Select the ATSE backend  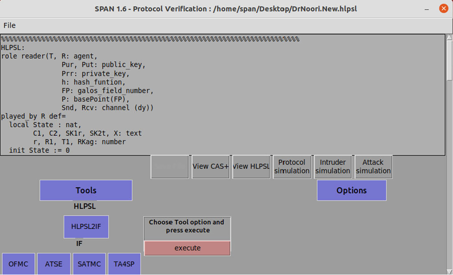click(x=54, y=264)
